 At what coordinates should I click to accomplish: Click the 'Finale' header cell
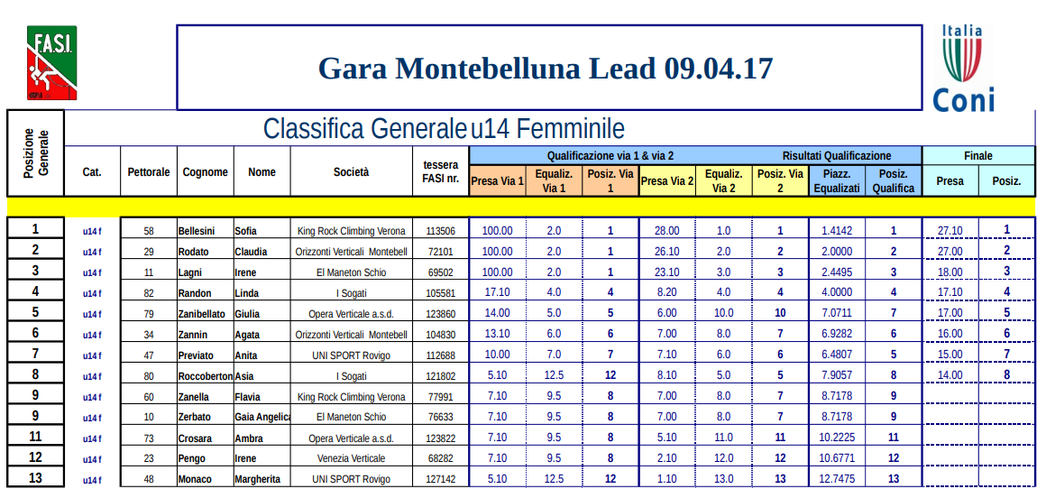[978, 156]
